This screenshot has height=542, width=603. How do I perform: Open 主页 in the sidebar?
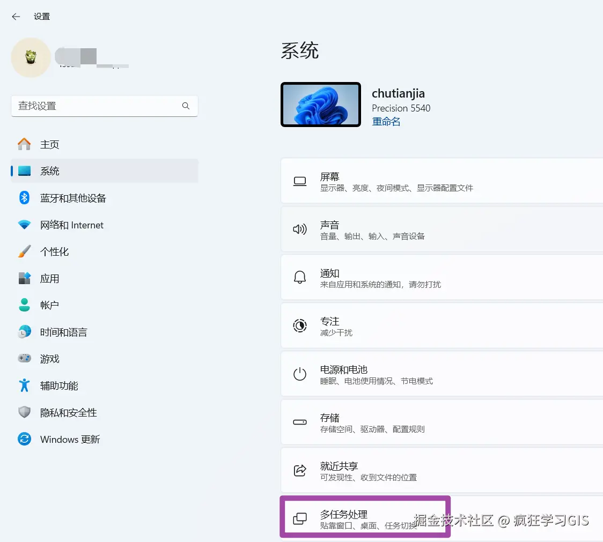pyautogui.click(x=105, y=144)
